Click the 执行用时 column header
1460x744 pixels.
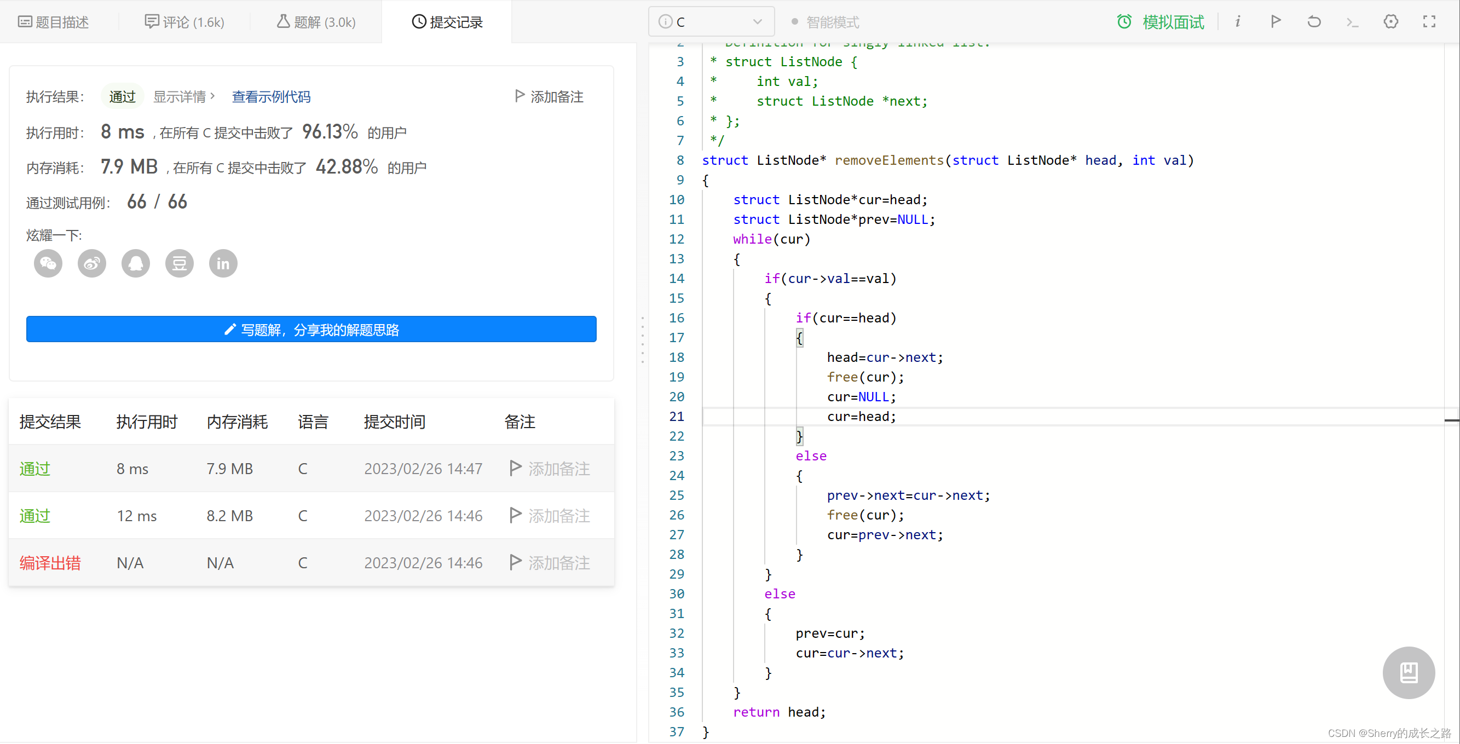click(147, 422)
